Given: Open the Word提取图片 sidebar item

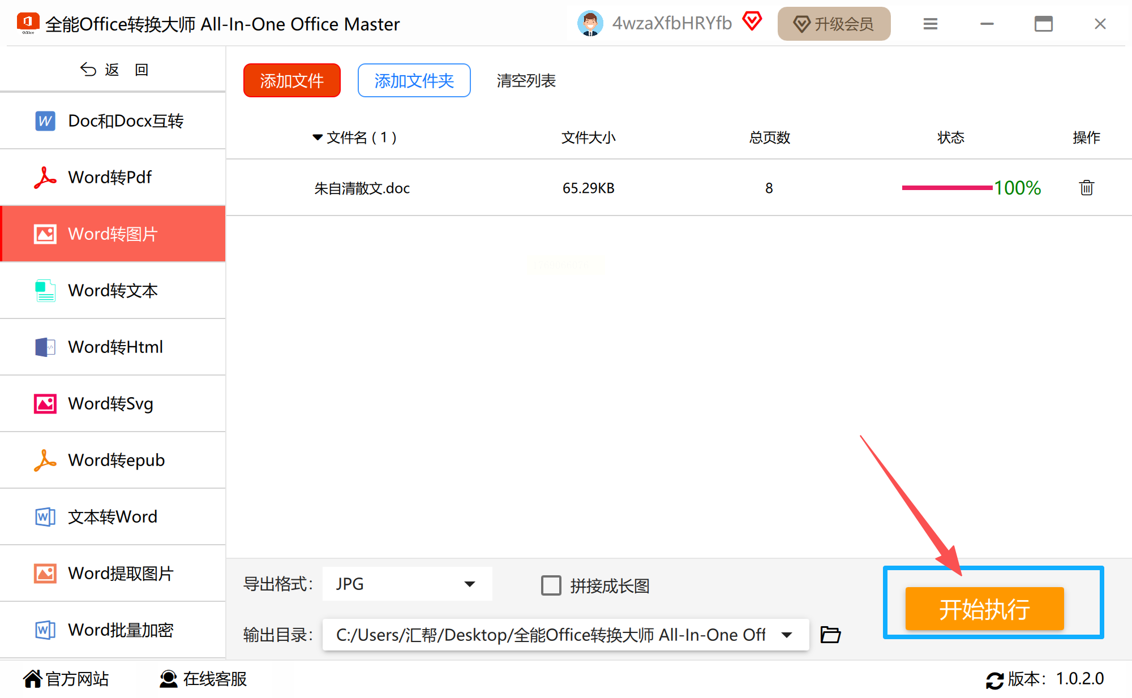Looking at the screenshot, I should pyautogui.click(x=120, y=574).
